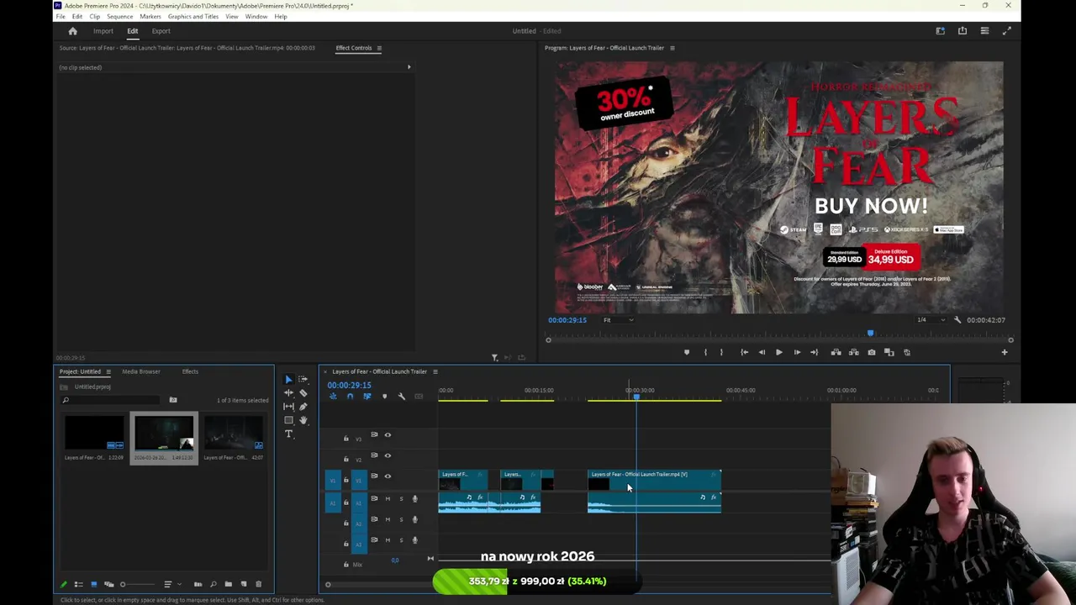Viewport: 1076px width, 605px height.
Task: Toggle Project writable pencil icon
Action: pos(64,584)
